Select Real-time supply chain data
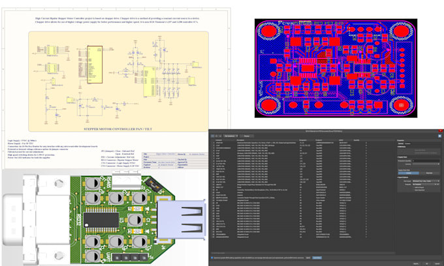The image size is (444, 266). pos(429,173)
